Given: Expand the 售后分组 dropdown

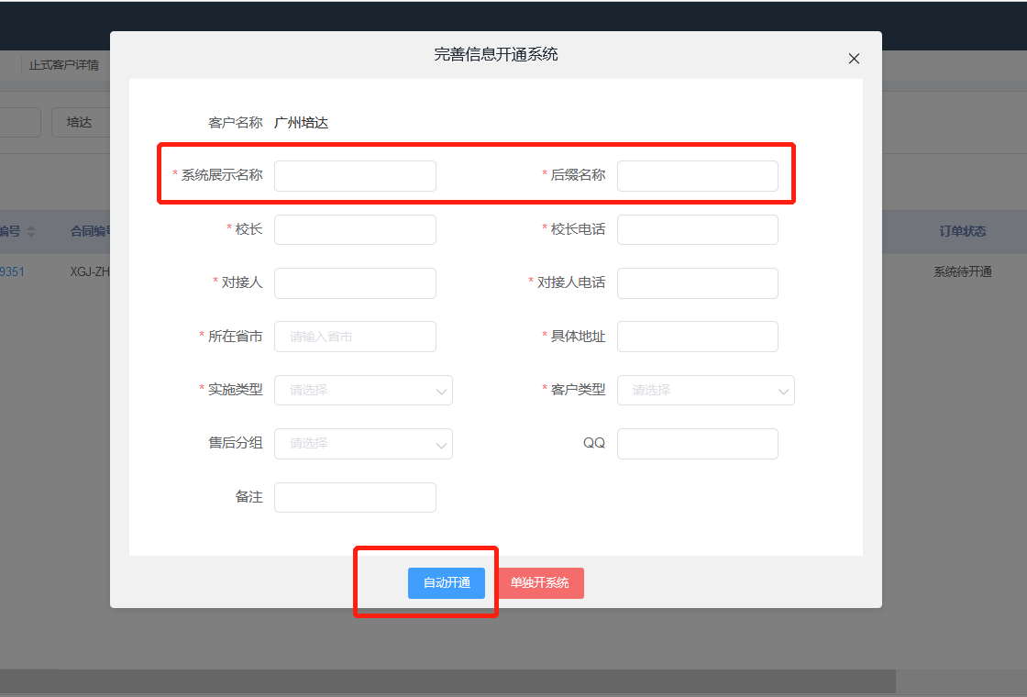Looking at the screenshot, I should tap(363, 444).
